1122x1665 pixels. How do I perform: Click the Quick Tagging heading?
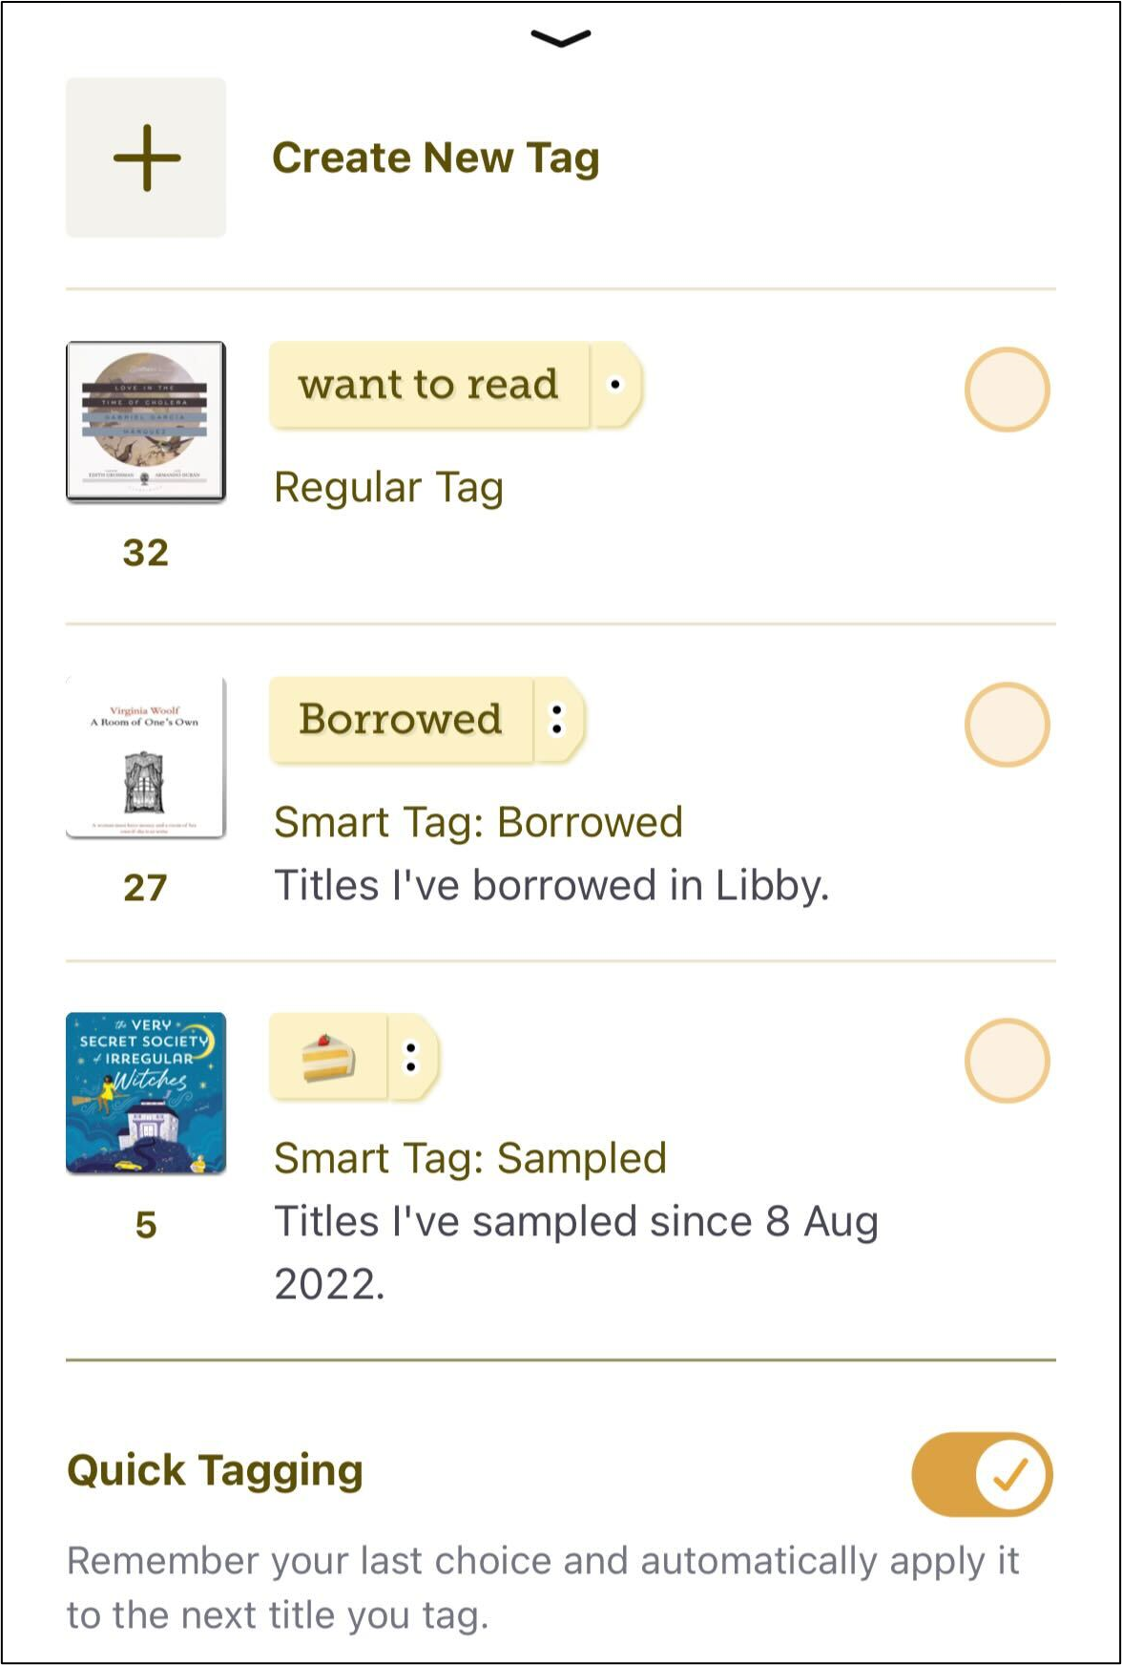click(216, 1471)
